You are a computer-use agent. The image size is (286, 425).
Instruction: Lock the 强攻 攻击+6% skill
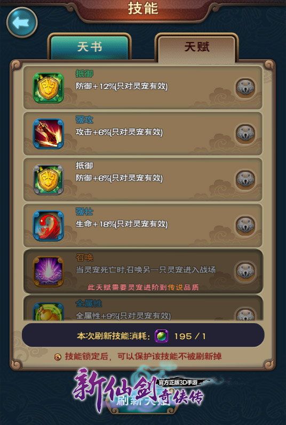click(245, 134)
